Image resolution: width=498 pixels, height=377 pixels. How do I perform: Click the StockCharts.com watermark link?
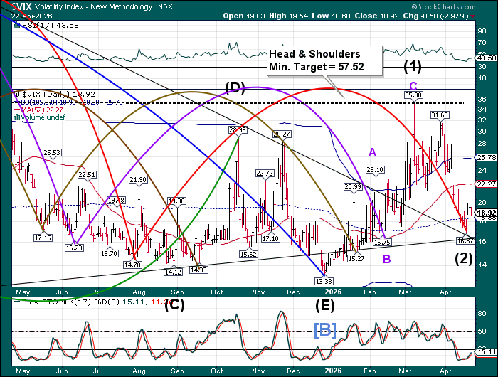pos(449,5)
